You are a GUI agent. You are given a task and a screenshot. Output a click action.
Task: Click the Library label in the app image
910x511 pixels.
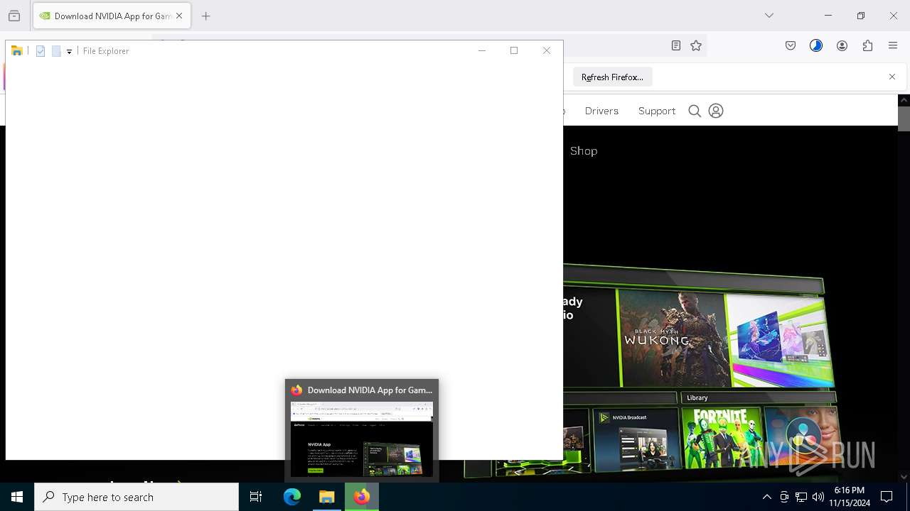click(x=697, y=398)
